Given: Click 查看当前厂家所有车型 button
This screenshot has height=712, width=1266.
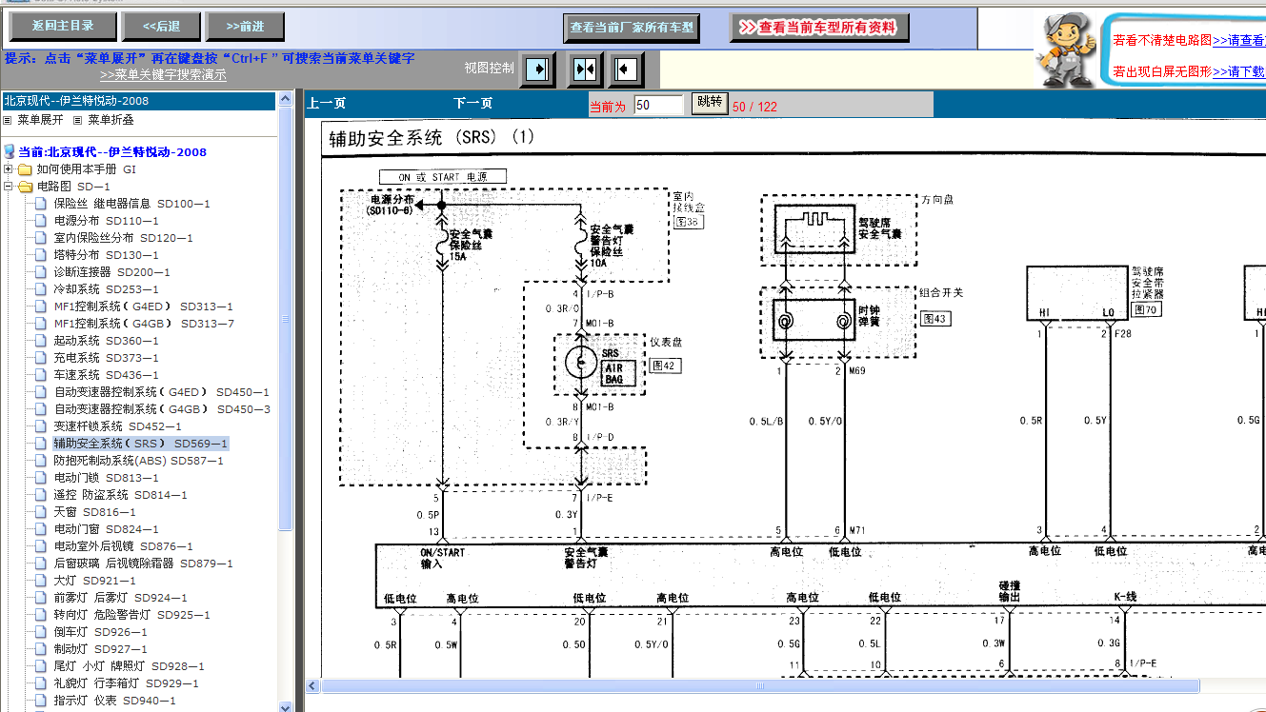Looking at the screenshot, I should coord(633,28).
